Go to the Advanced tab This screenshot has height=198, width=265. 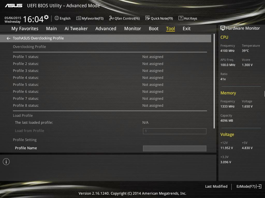pos(106,29)
